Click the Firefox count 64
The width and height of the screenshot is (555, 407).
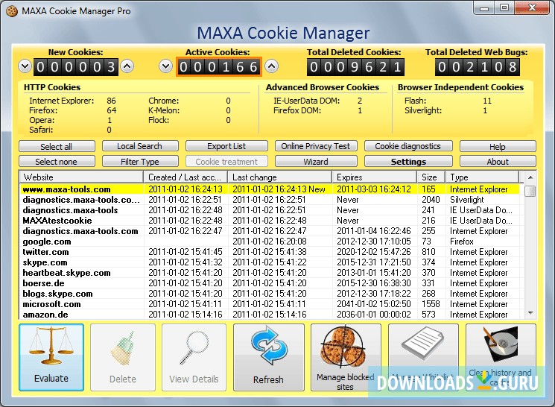111,110
